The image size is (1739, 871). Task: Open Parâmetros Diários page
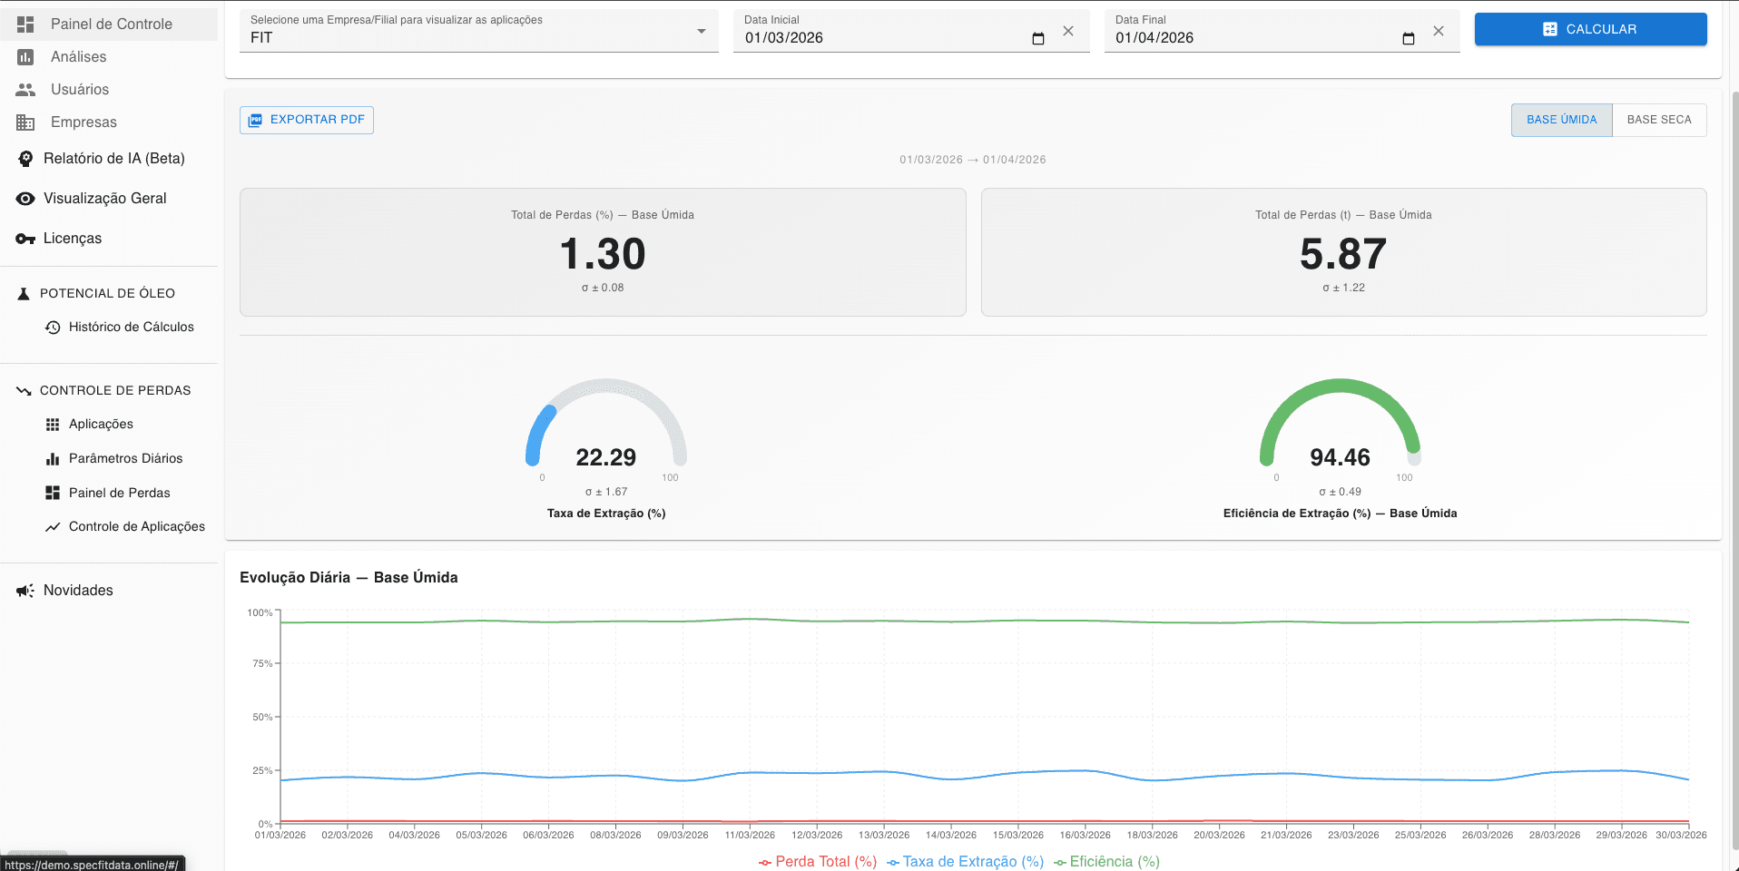pyautogui.click(x=126, y=458)
